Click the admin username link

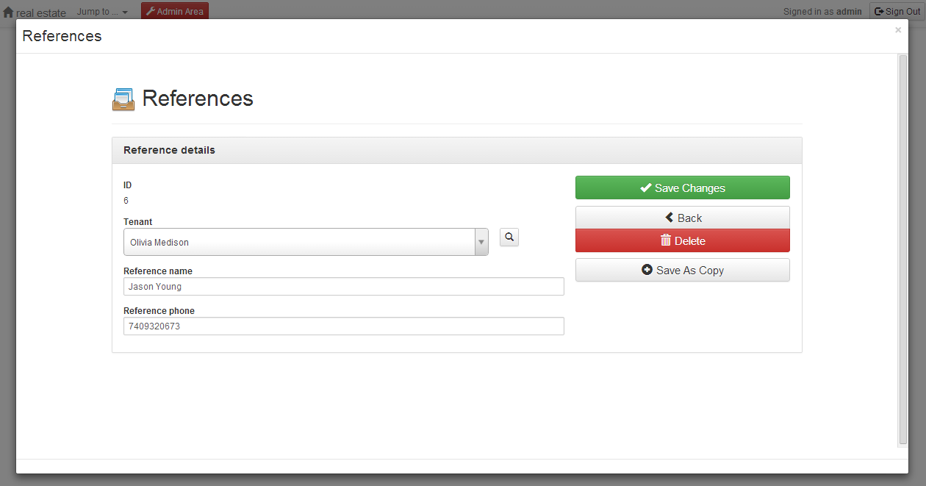(849, 12)
